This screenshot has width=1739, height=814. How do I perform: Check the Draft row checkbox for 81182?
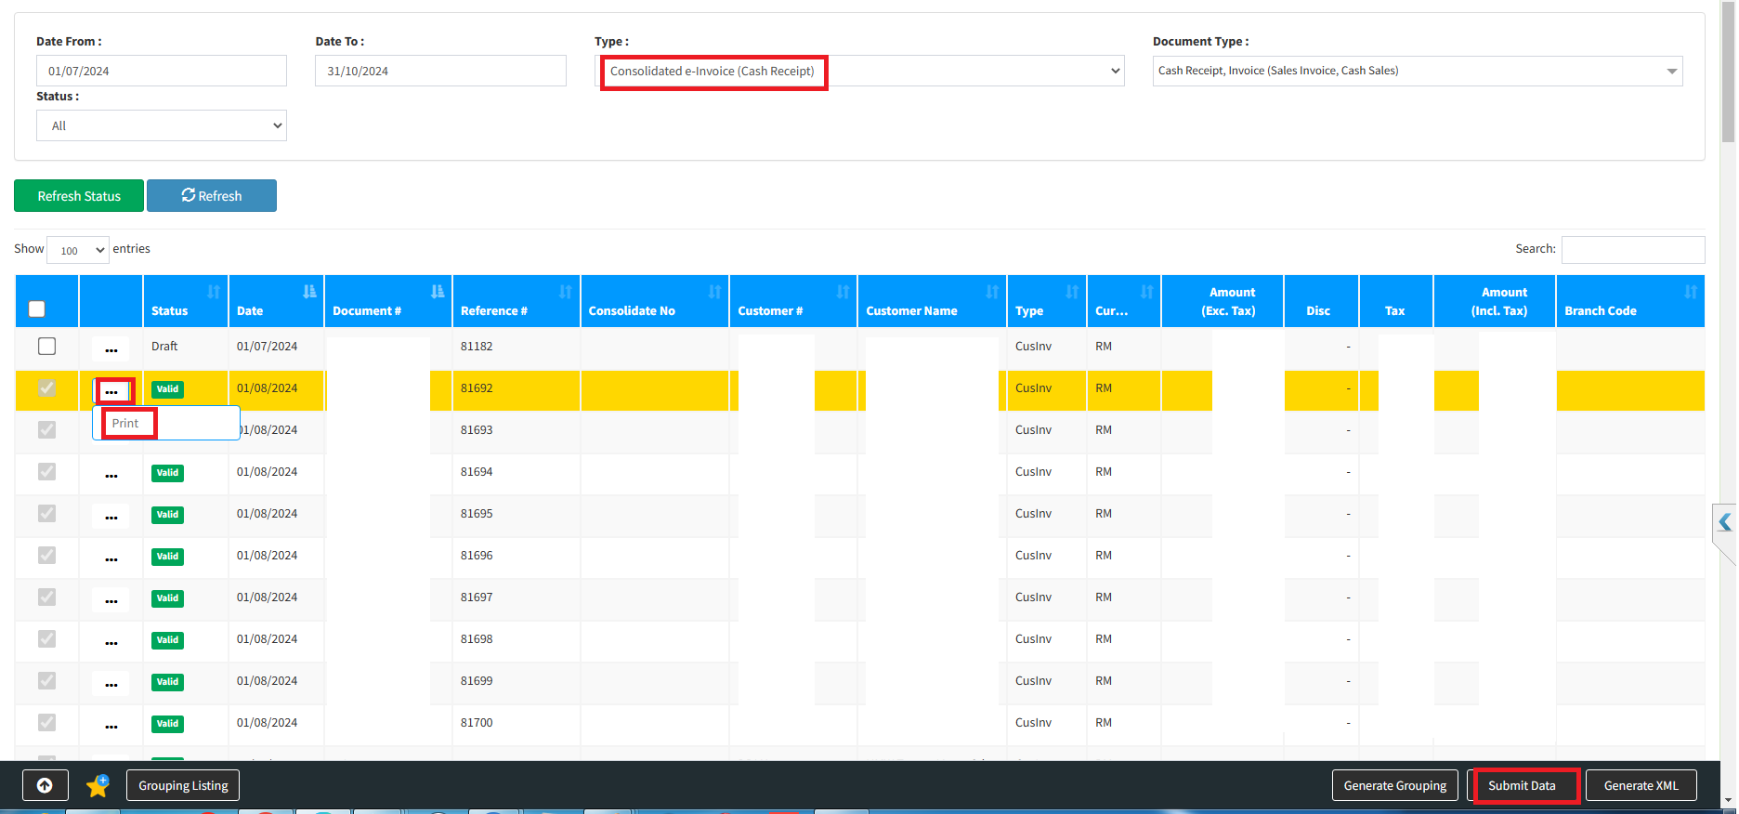[46, 347]
